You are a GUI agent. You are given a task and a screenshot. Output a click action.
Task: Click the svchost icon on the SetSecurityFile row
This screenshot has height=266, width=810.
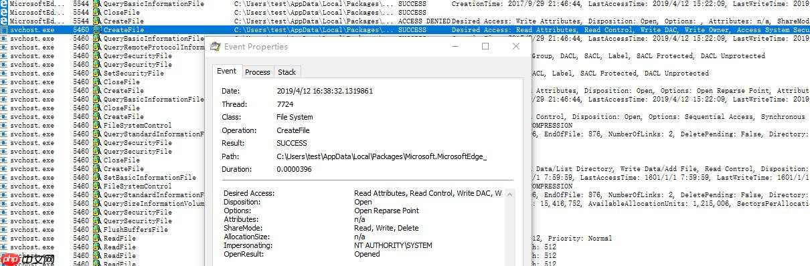click(x=4, y=74)
